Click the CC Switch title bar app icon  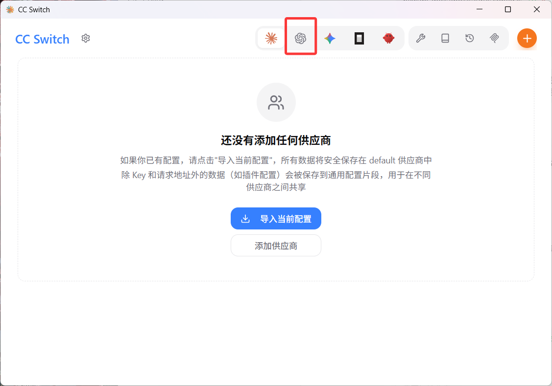tap(10, 9)
